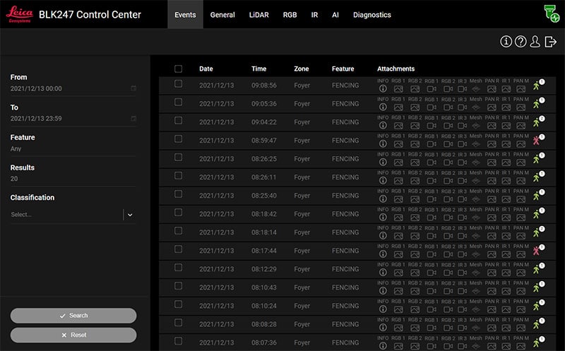Click green person icon for 08:12:29 event
565x351 pixels.
pos(536,269)
